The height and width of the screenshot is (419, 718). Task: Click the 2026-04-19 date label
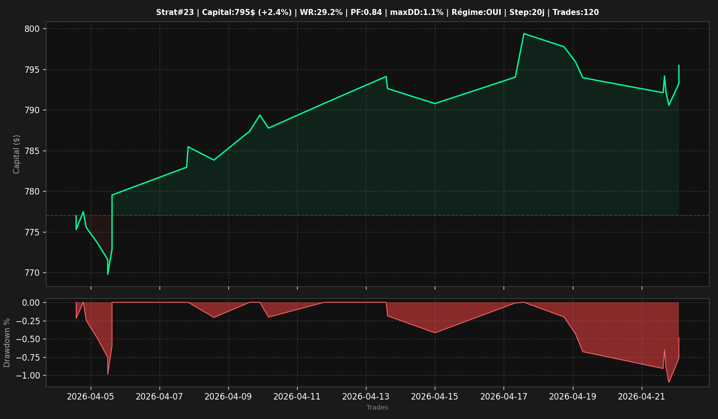pyautogui.click(x=573, y=397)
